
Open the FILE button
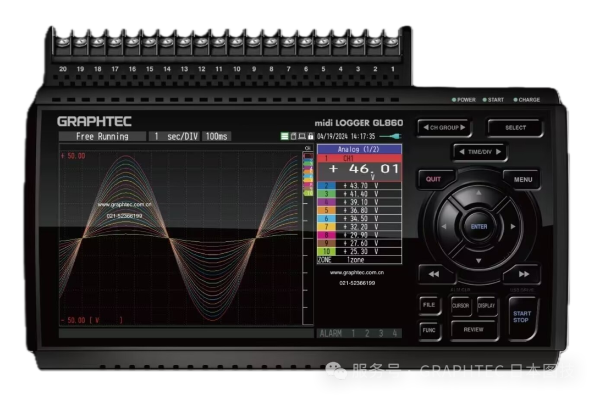[429, 305]
